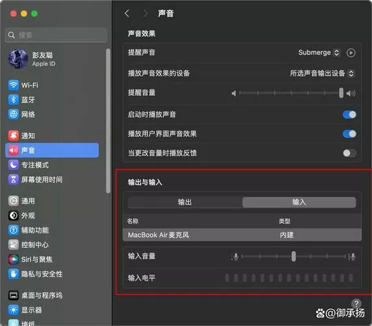The width and height of the screenshot is (372, 326).
Task: Switch to the 输出 tab
Action: click(185, 202)
